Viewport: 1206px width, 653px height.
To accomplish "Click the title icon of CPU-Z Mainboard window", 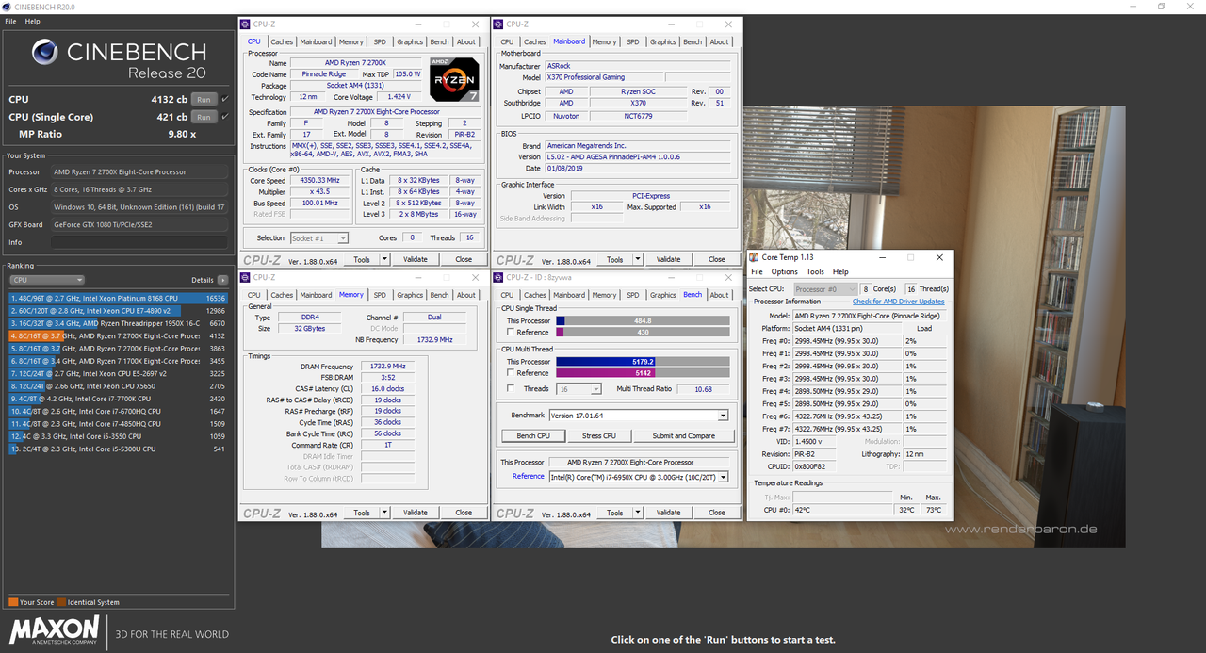I will point(499,24).
